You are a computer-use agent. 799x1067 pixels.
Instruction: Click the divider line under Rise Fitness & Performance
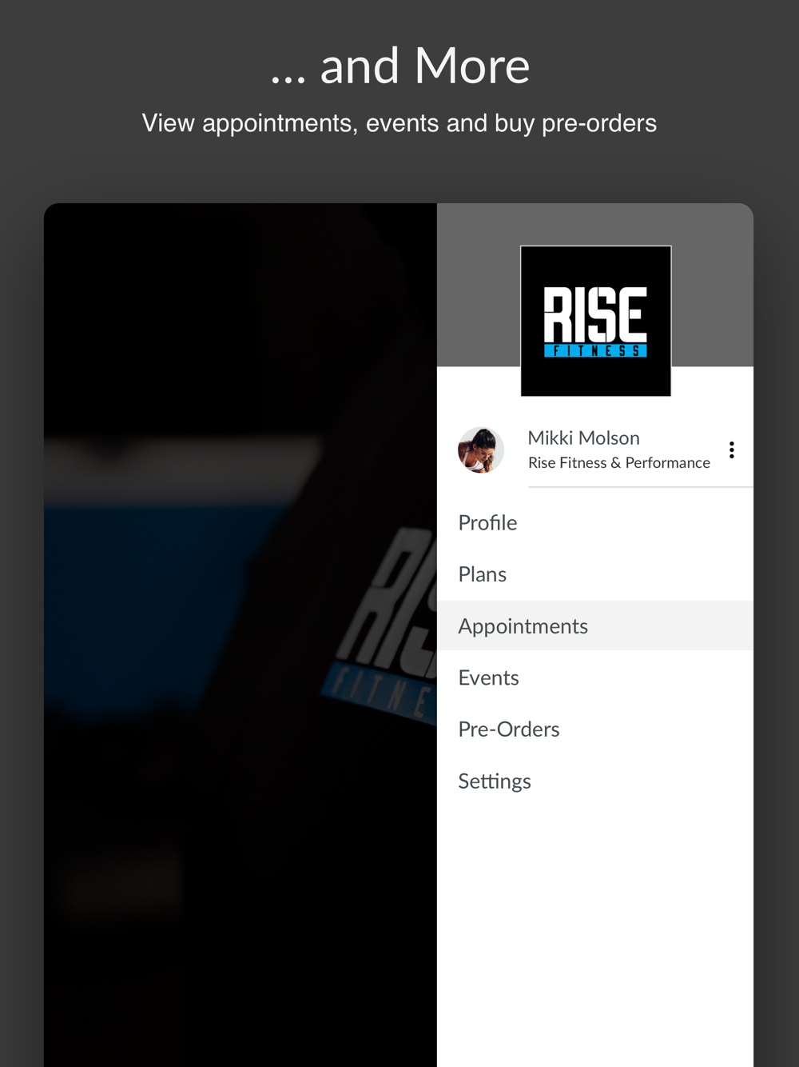pyautogui.click(x=641, y=487)
